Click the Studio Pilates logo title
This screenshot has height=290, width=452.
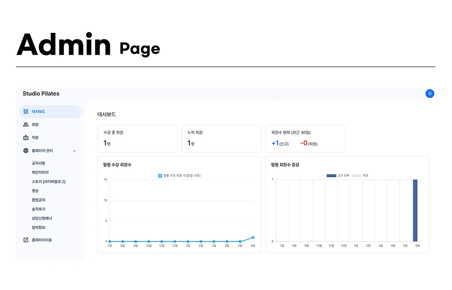click(x=41, y=93)
